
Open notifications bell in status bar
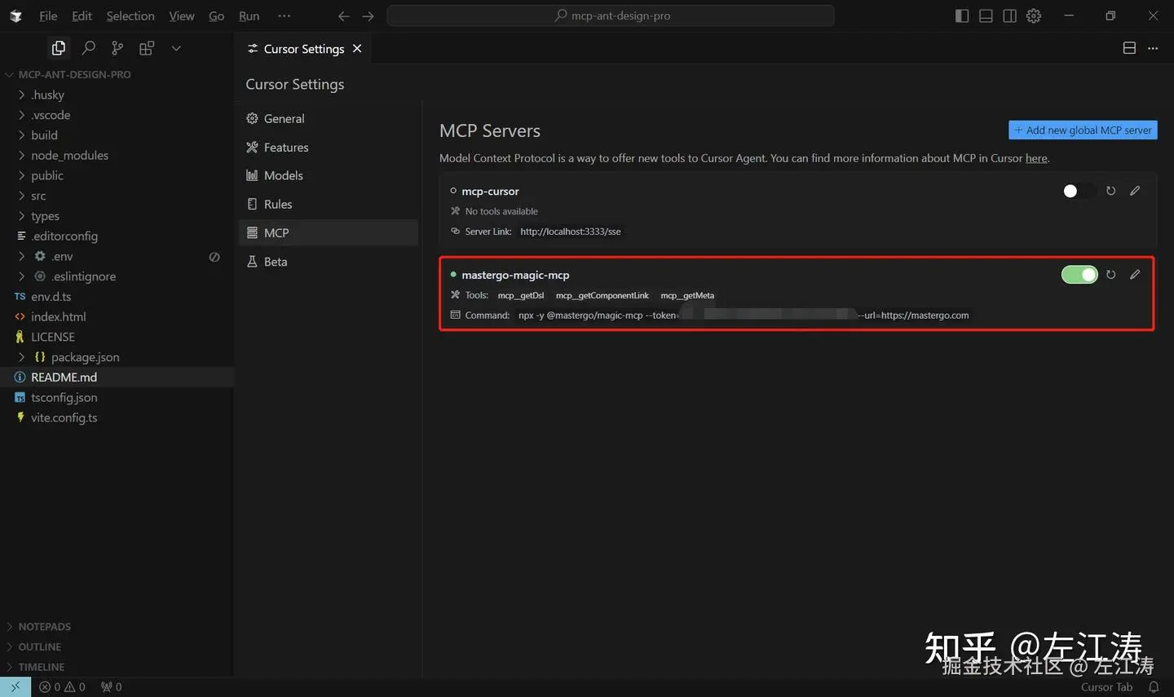(x=1154, y=687)
